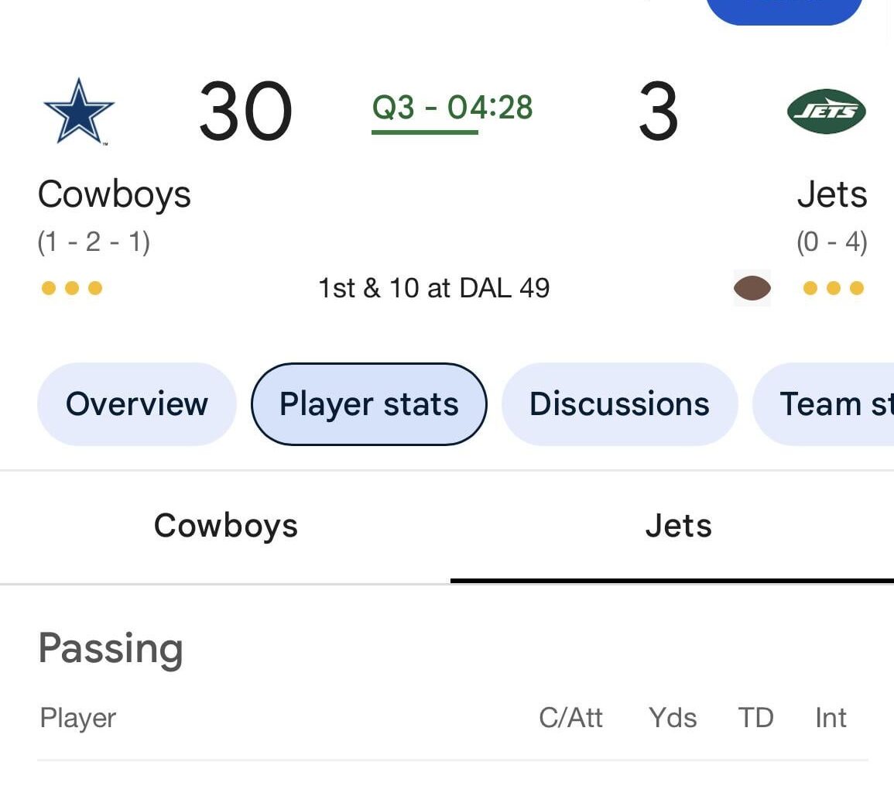Image resolution: width=894 pixels, height=793 pixels.
Task: Tap the Cowboys score of 30
Action: [x=245, y=112]
